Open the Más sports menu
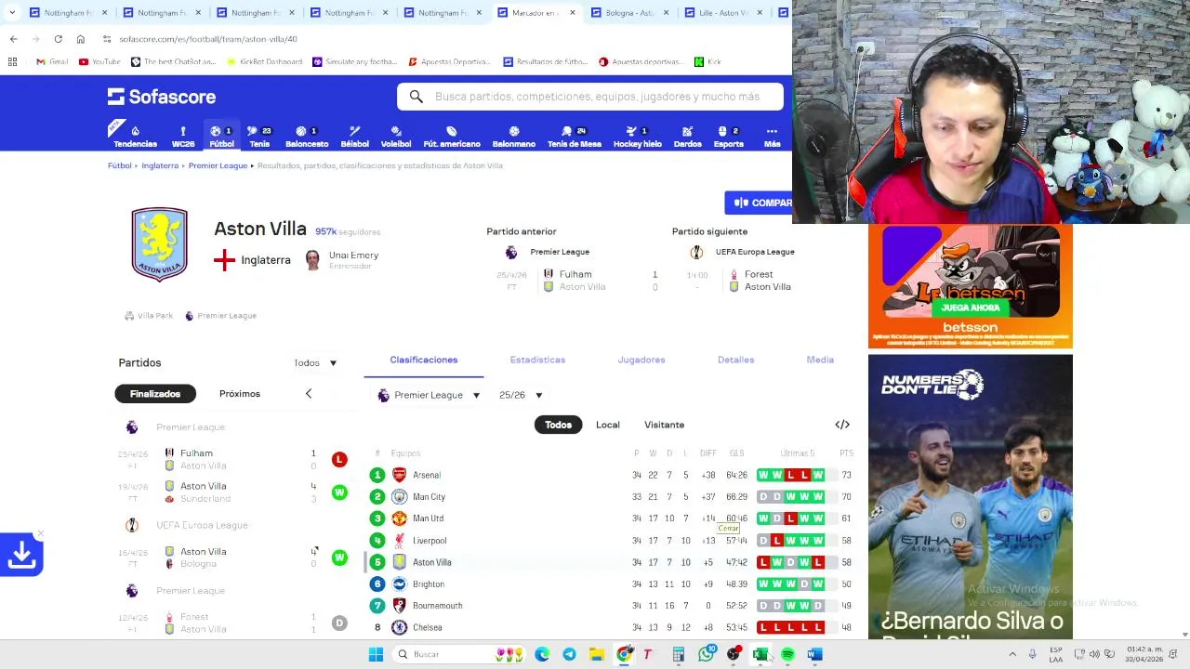This screenshot has height=669, width=1190. [772, 136]
